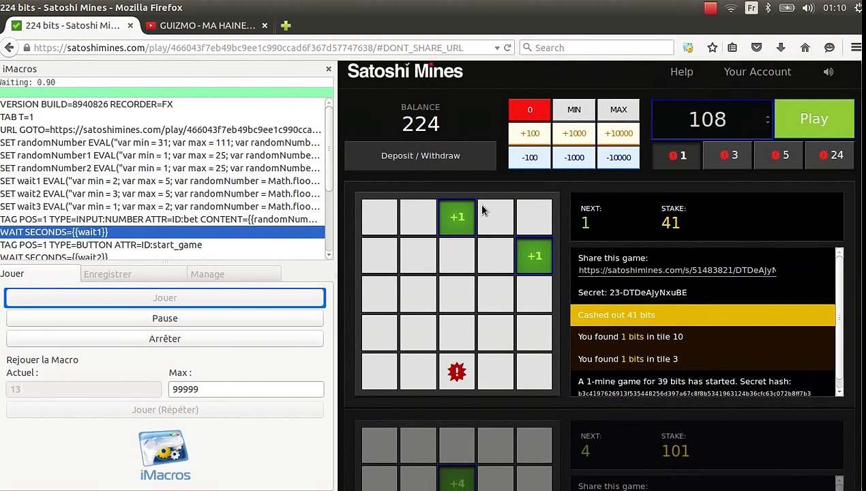Open the system volume indicator
The image size is (866, 491).
[809, 8]
